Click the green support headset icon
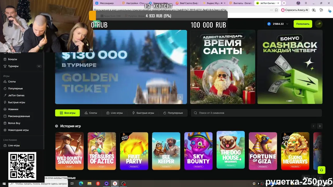Viewport: 333px width, 187px height. pyautogui.click(x=322, y=170)
